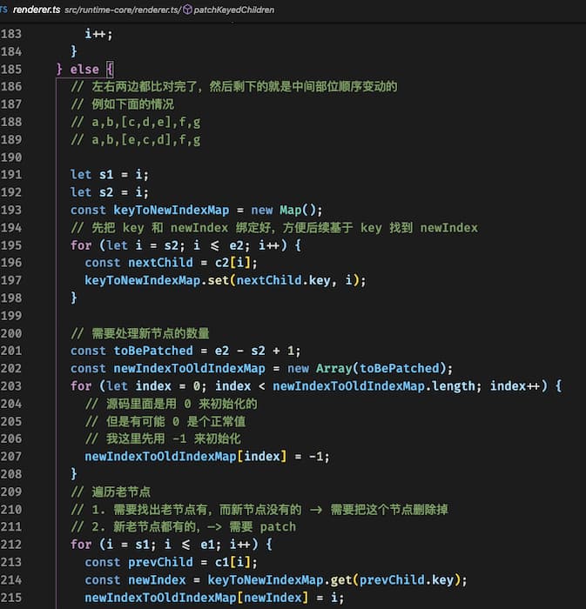586x609 pixels.
Task: Click line number 212 in gutter
Action: click(x=10, y=544)
